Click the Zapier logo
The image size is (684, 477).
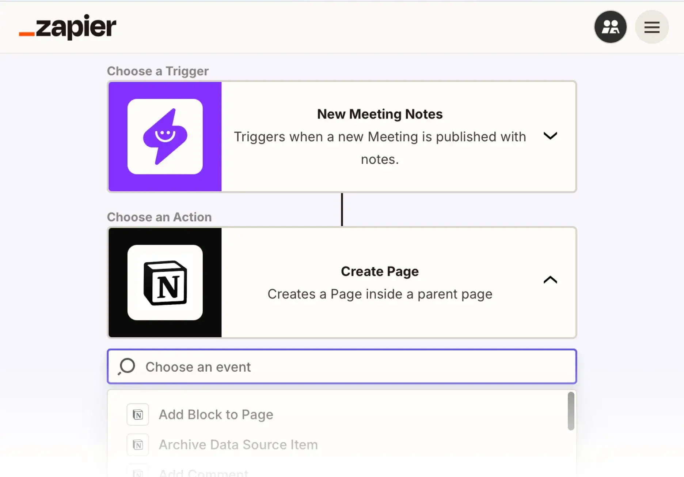coord(68,27)
